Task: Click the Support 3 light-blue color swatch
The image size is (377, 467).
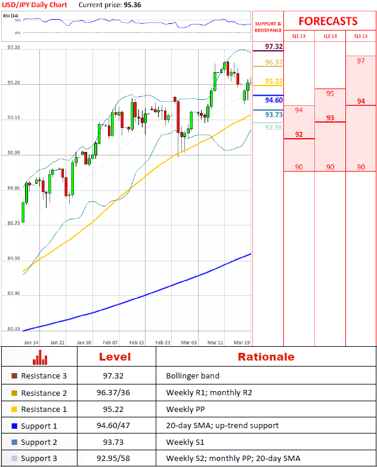Action: (x=14, y=458)
